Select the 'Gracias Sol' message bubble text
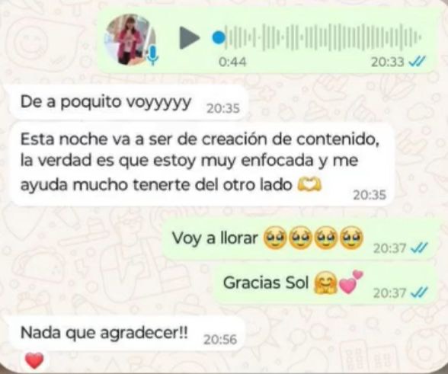The width and height of the screenshot is (448, 374). point(266,283)
